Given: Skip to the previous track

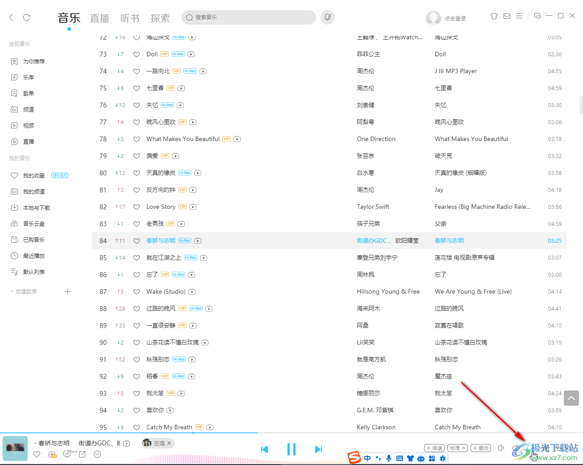Looking at the screenshot, I should 265,449.
